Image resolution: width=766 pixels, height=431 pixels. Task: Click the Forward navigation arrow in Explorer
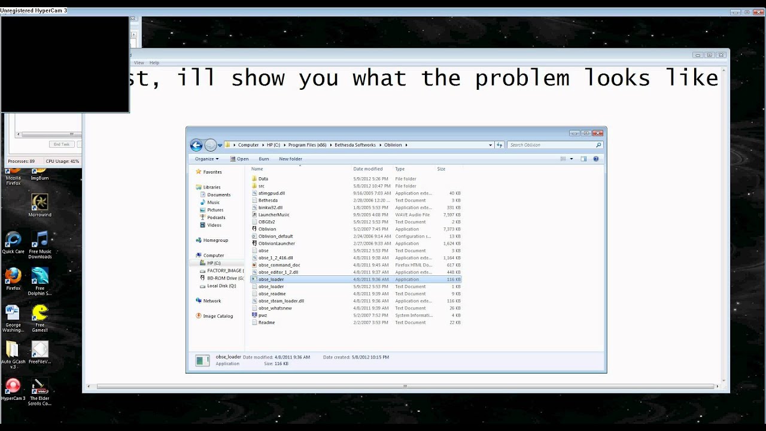[210, 145]
